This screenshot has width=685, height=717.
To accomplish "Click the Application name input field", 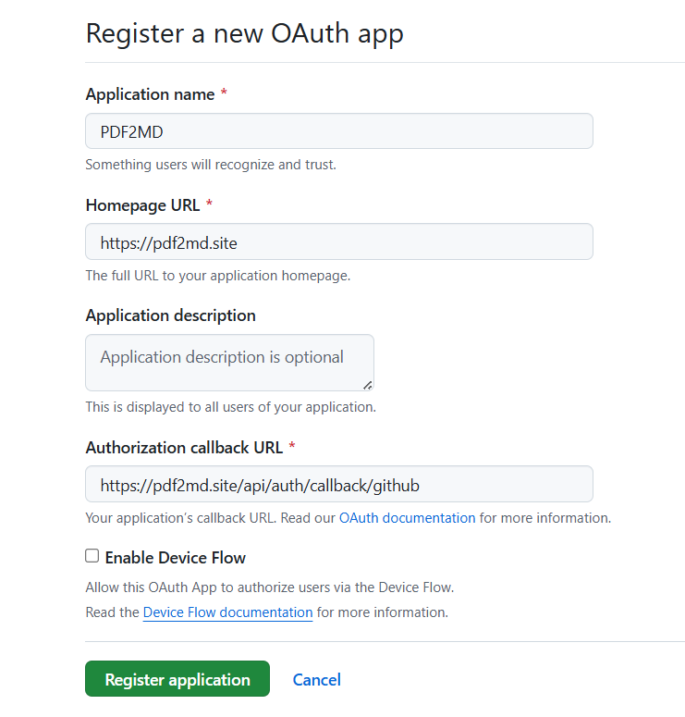I will [x=339, y=131].
